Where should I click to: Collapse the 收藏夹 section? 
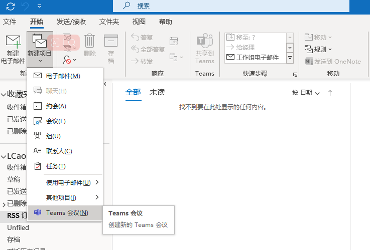point(4,95)
